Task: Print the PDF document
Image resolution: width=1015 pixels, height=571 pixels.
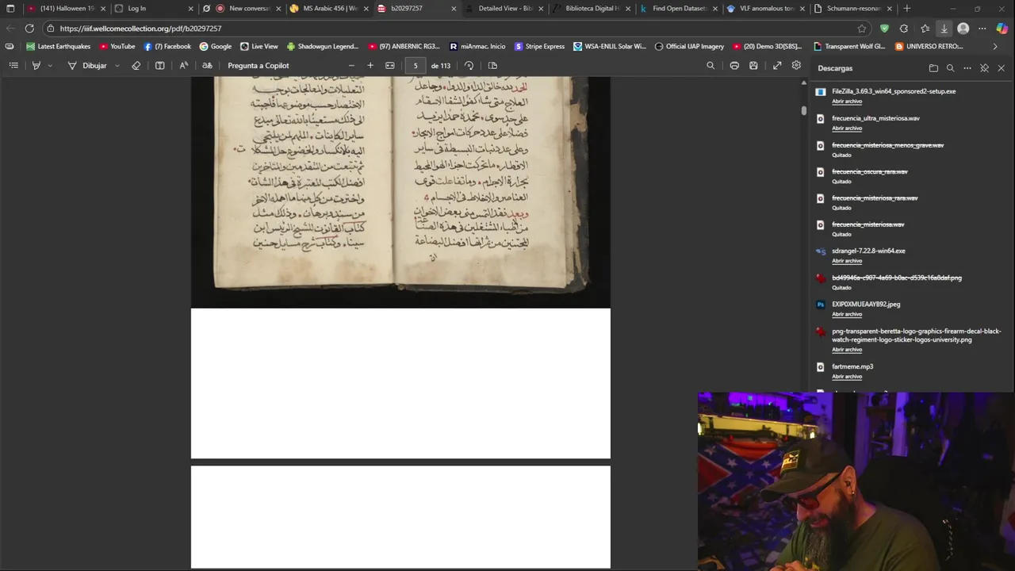Action: pyautogui.click(x=734, y=66)
